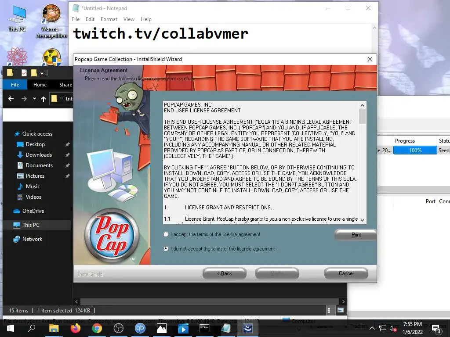Open the Windows Start menu
The image size is (450, 337).
tap(11, 328)
